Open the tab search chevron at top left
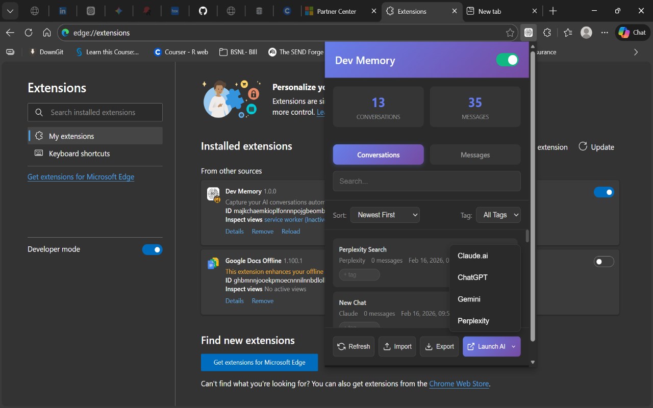Image resolution: width=653 pixels, height=408 pixels. click(x=10, y=11)
